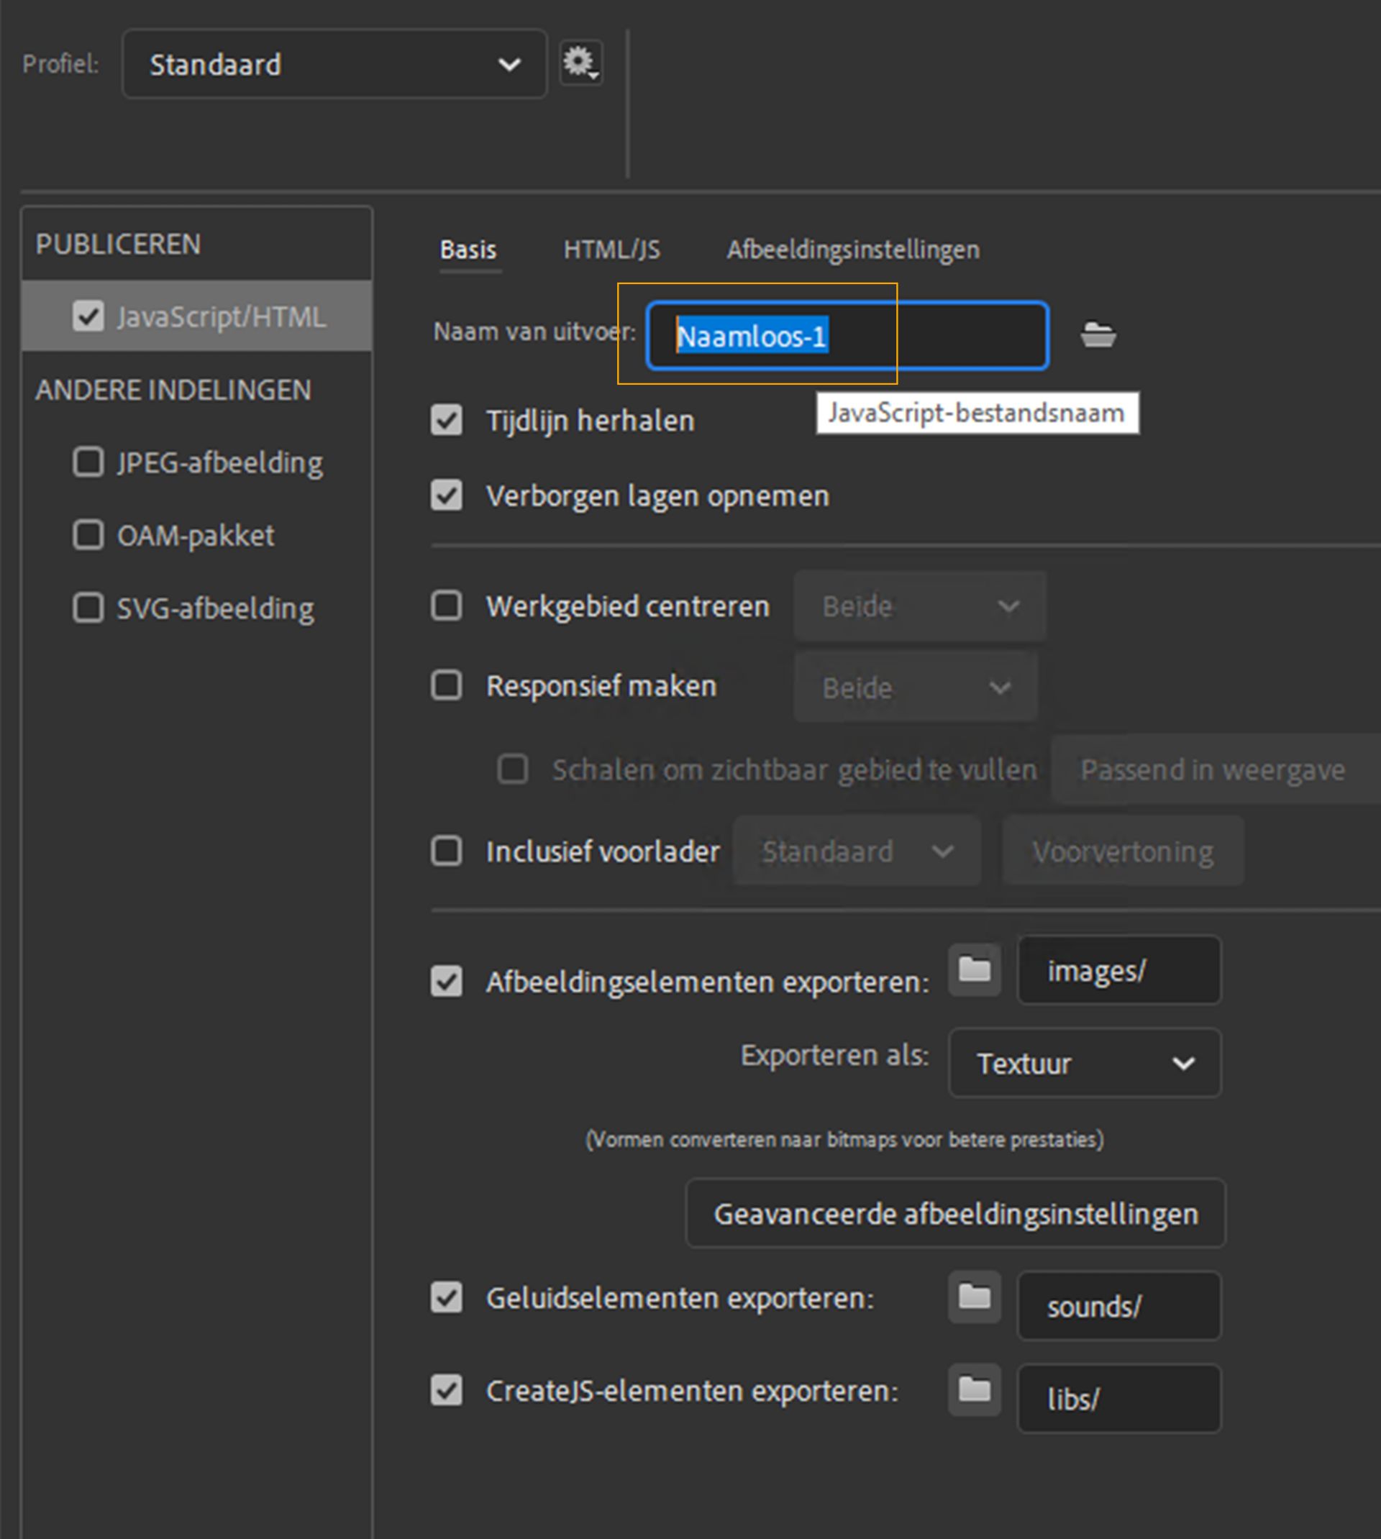Click the images/ path input field
This screenshot has height=1539, width=1381.
(1118, 971)
